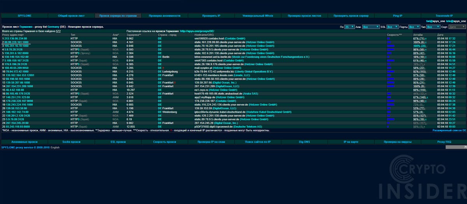Open the Проверить прокси сервер tab

tap(351, 16)
